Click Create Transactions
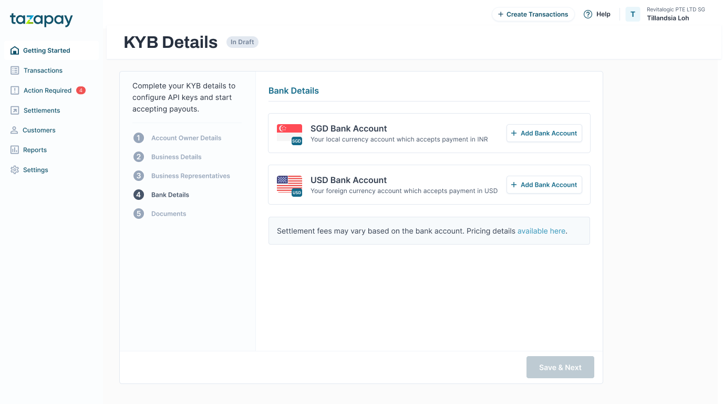The image size is (723, 404). [533, 14]
